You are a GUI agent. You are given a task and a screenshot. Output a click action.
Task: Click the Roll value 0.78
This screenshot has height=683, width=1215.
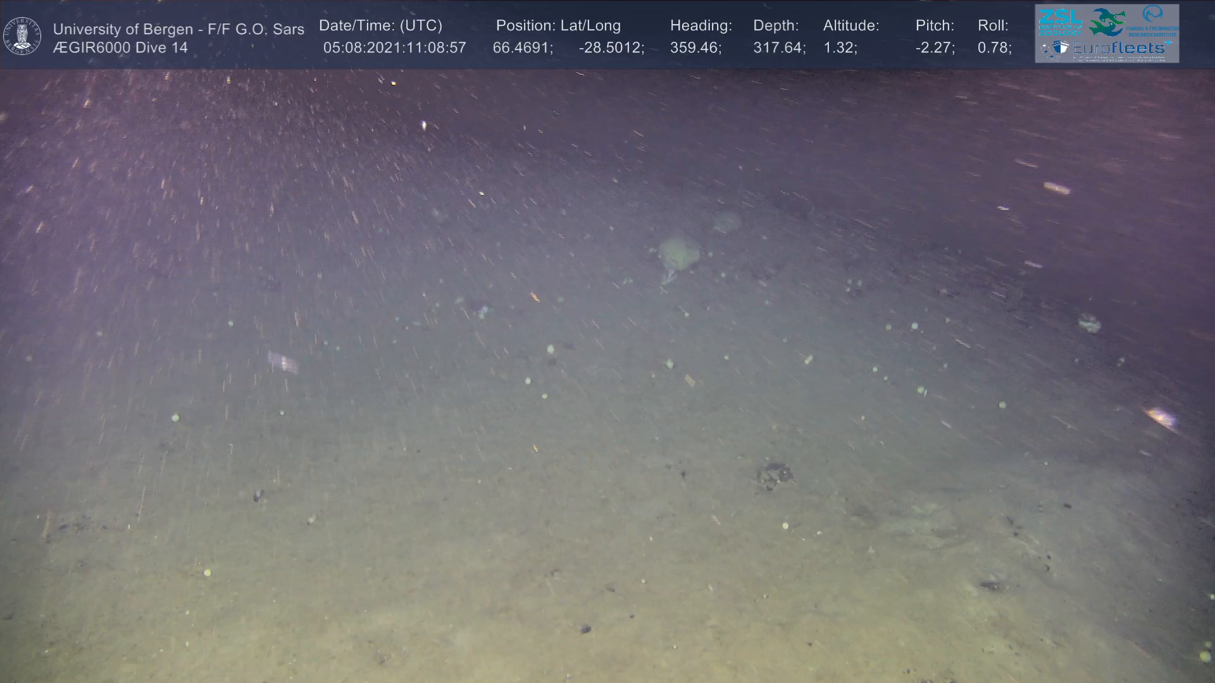(994, 48)
